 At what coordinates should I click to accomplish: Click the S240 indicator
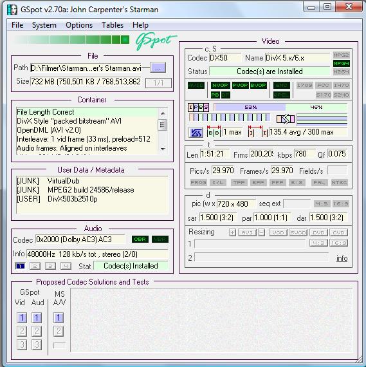341,95
